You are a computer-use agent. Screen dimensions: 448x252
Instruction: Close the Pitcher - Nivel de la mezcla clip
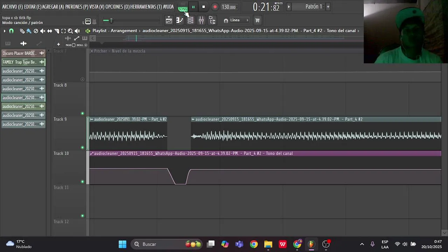tap(92, 51)
